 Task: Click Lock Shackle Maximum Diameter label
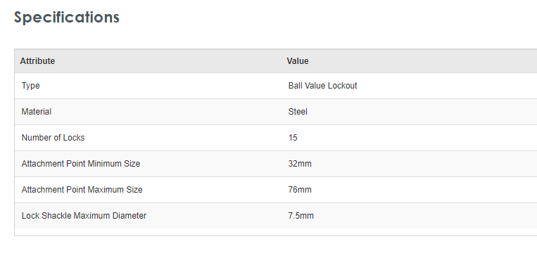84,216
